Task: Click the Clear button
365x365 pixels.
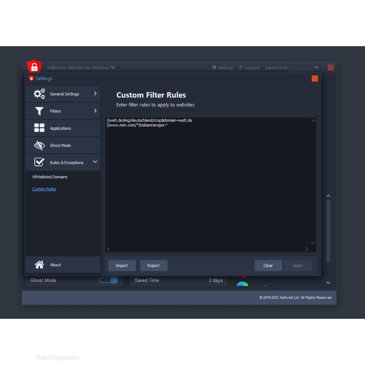Action: coord(268,265)
